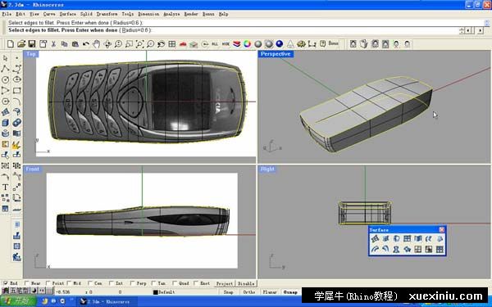Expand command history scroll arrow
Viewport: 492px width, 307px height.
486,23
